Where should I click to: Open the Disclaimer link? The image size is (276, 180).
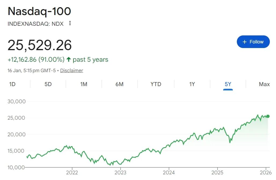pyautogui.click(x=71, y=71)
